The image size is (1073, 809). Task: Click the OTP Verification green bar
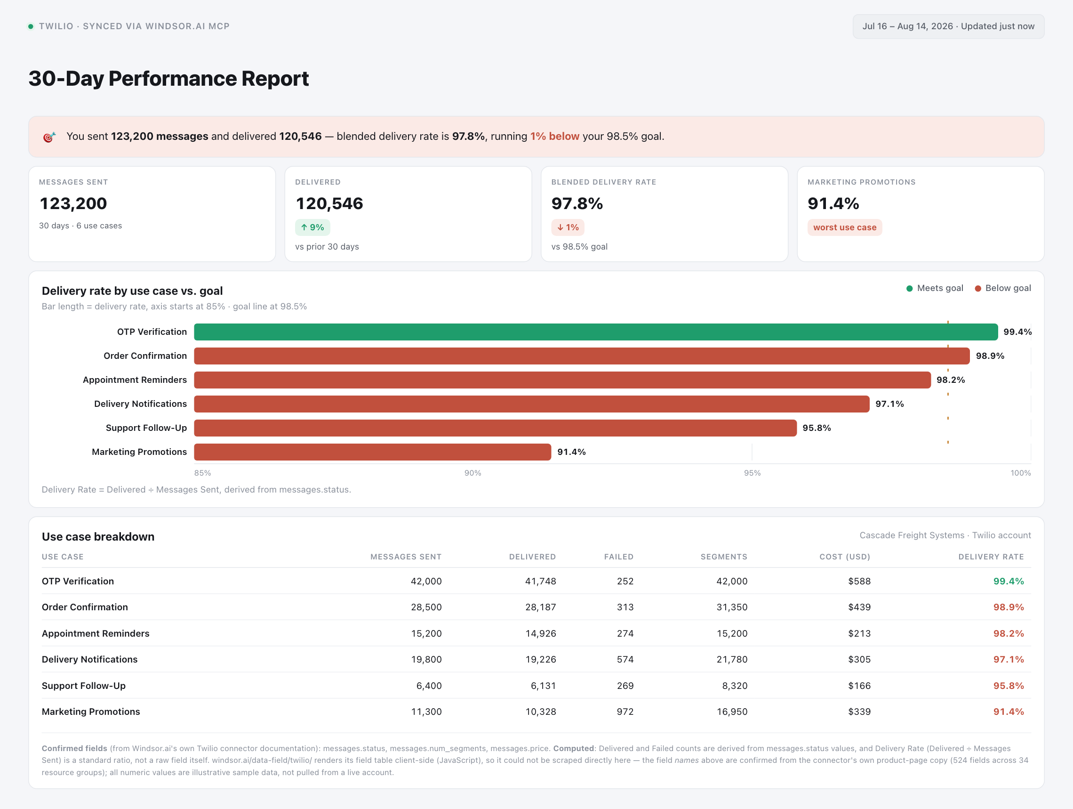point(596,332)
